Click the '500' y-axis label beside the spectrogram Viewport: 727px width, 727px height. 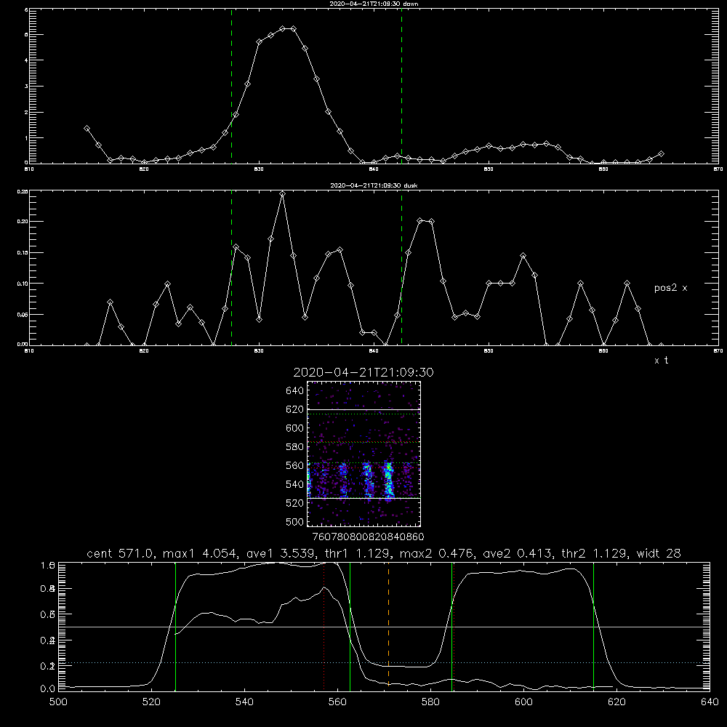(294, 521)
